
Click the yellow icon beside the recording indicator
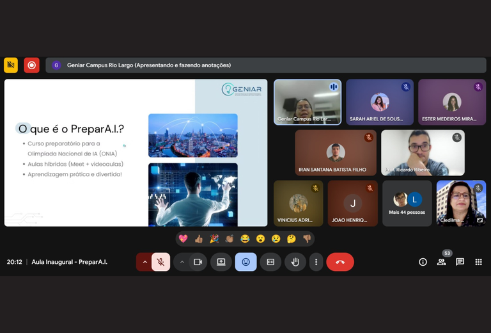(11, 65)
